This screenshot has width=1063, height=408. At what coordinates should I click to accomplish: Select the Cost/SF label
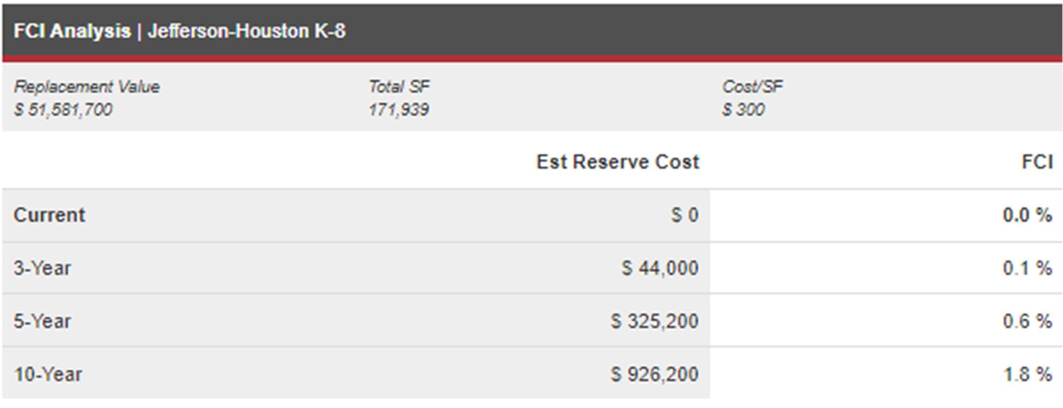pos(752,87)
